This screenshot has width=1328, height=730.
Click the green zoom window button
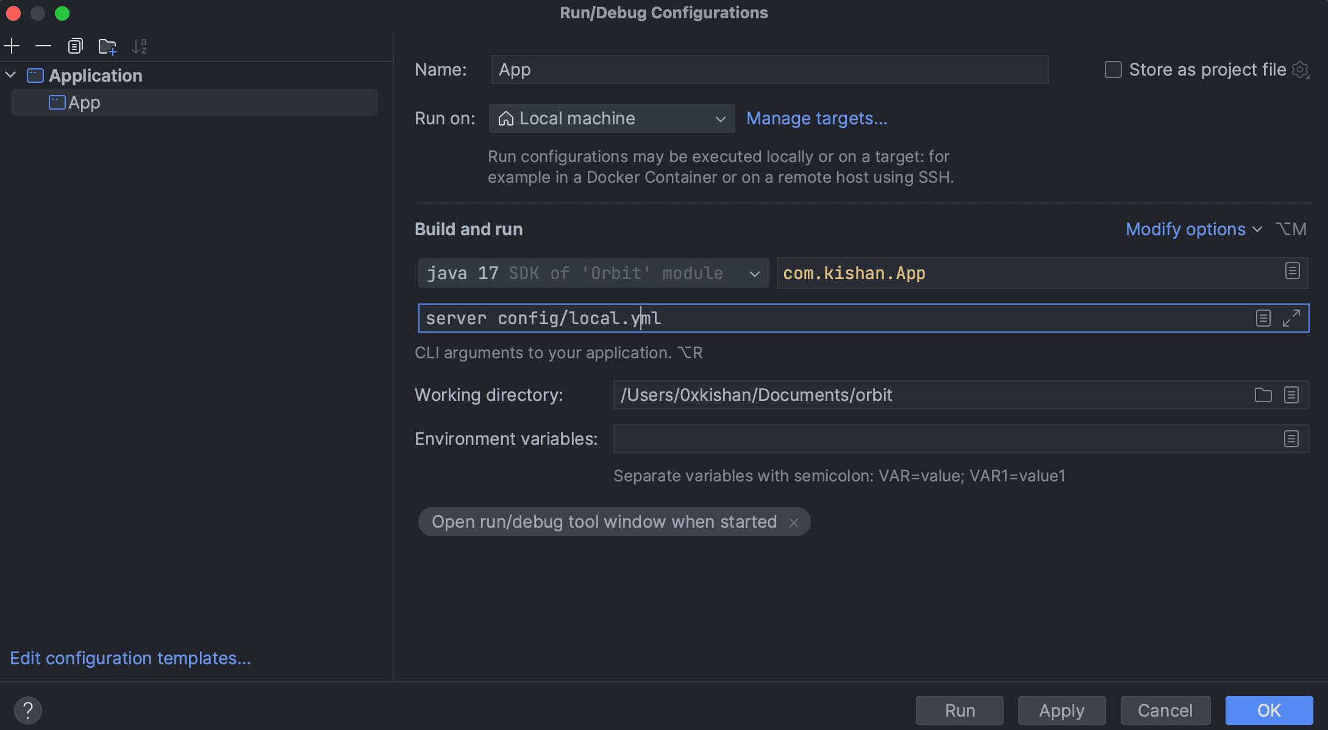pyautogui.click(x=62, y=13)
